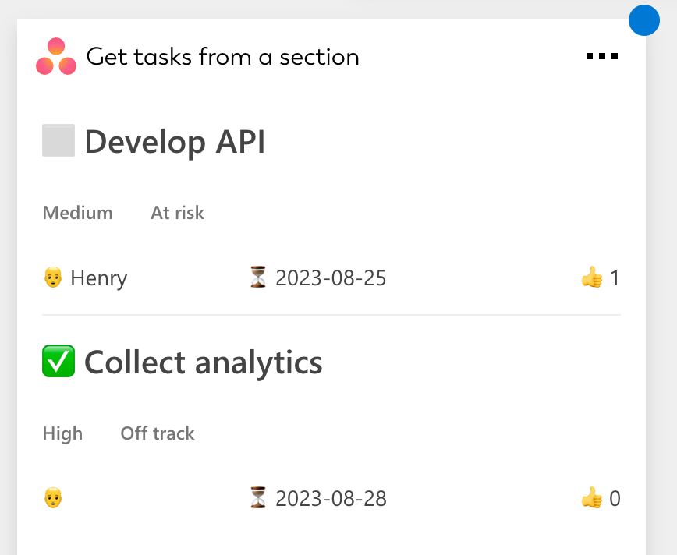The width and height of the screenshot is (677, 555).
Task: Open the three-dot more options menu
Action: pos(602,56)
